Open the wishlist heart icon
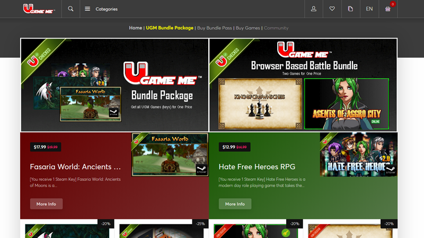 point(332,9)
